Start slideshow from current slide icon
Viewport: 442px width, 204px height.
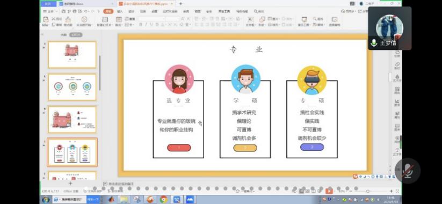click(x=84, y=19)
